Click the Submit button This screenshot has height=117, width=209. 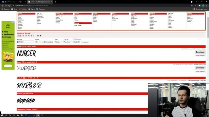(x=77, y=42)
